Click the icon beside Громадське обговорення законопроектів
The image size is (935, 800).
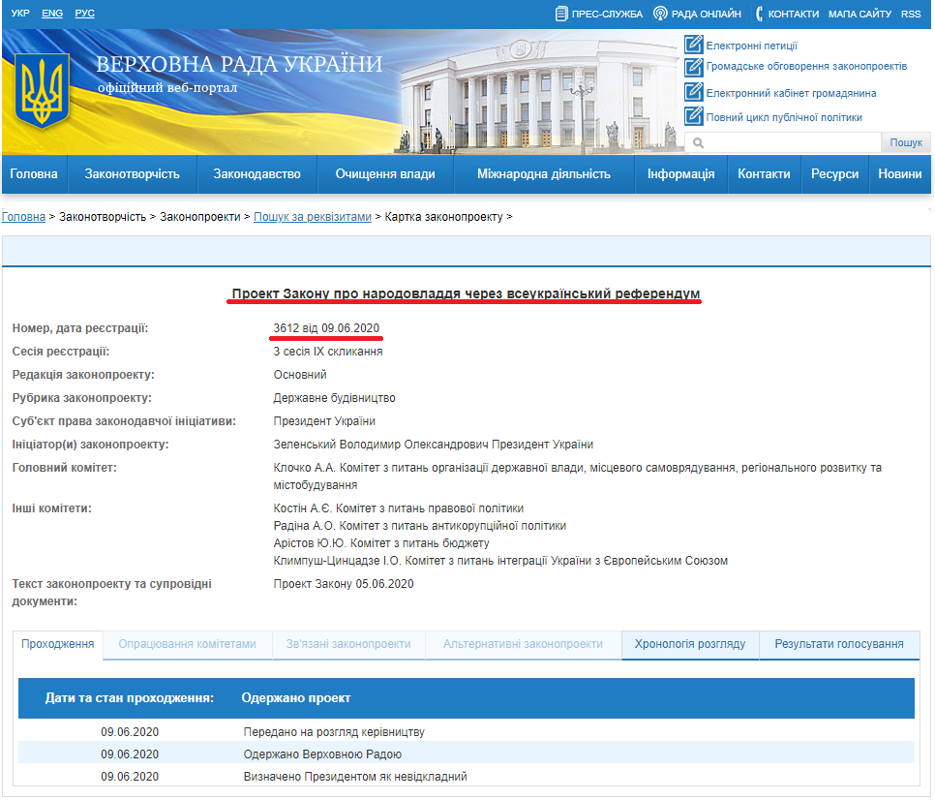point(693,67)
